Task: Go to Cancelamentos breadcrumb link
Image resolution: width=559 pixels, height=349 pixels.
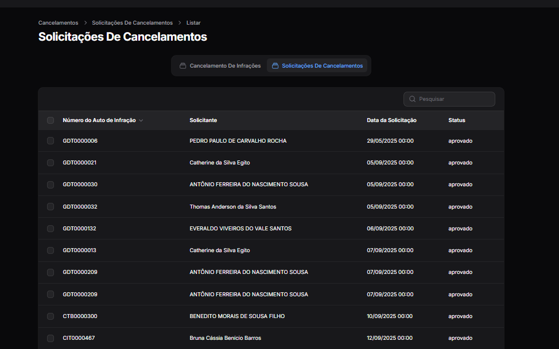Action: point(58,23)
